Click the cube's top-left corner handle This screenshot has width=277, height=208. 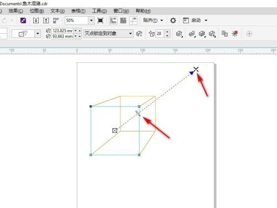pyautogui.click(x=91, y=106)
